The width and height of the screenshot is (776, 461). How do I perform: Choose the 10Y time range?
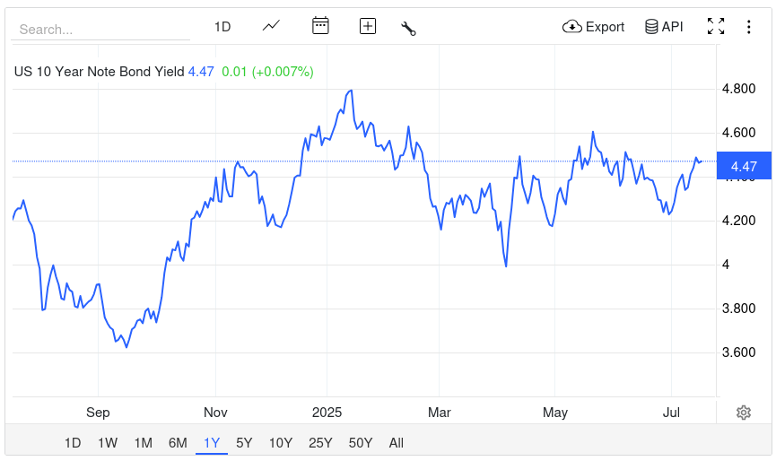pos(280,442)
